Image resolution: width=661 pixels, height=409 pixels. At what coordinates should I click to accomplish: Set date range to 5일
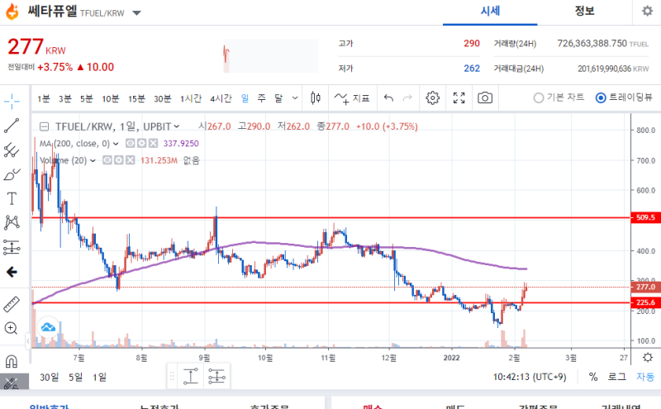[x=76, y=377]
